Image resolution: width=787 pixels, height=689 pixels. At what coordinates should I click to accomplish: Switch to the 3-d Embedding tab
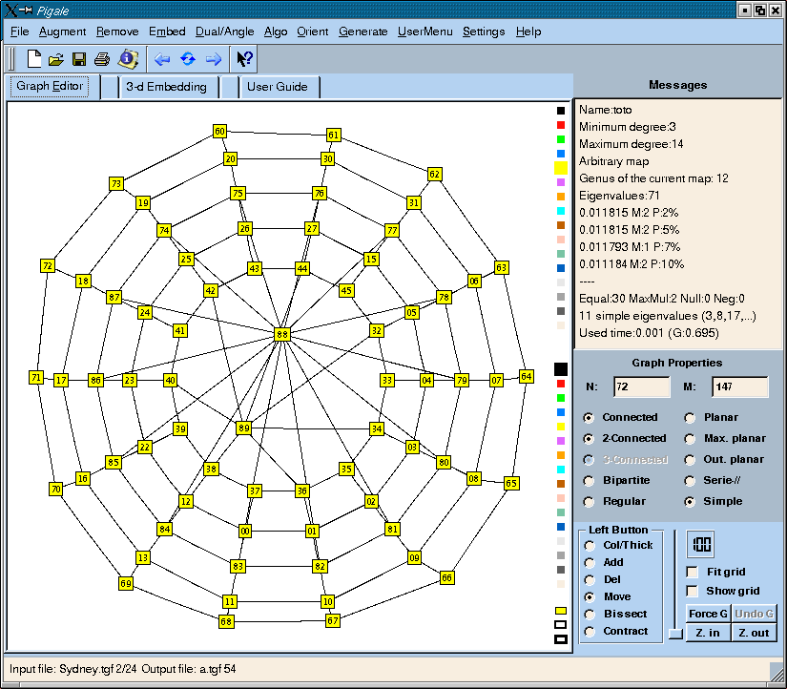166,87
